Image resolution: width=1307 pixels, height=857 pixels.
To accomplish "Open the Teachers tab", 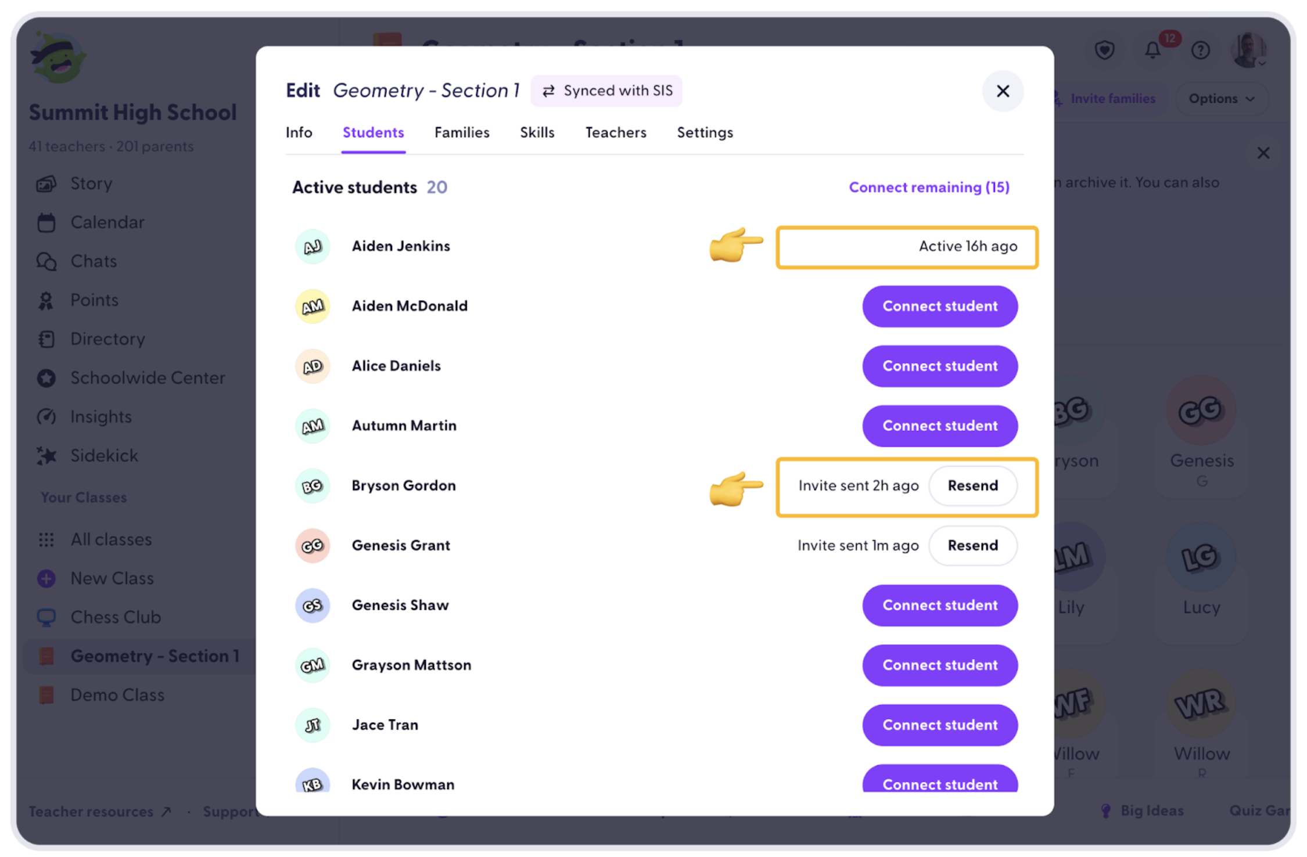I will 616,132.
